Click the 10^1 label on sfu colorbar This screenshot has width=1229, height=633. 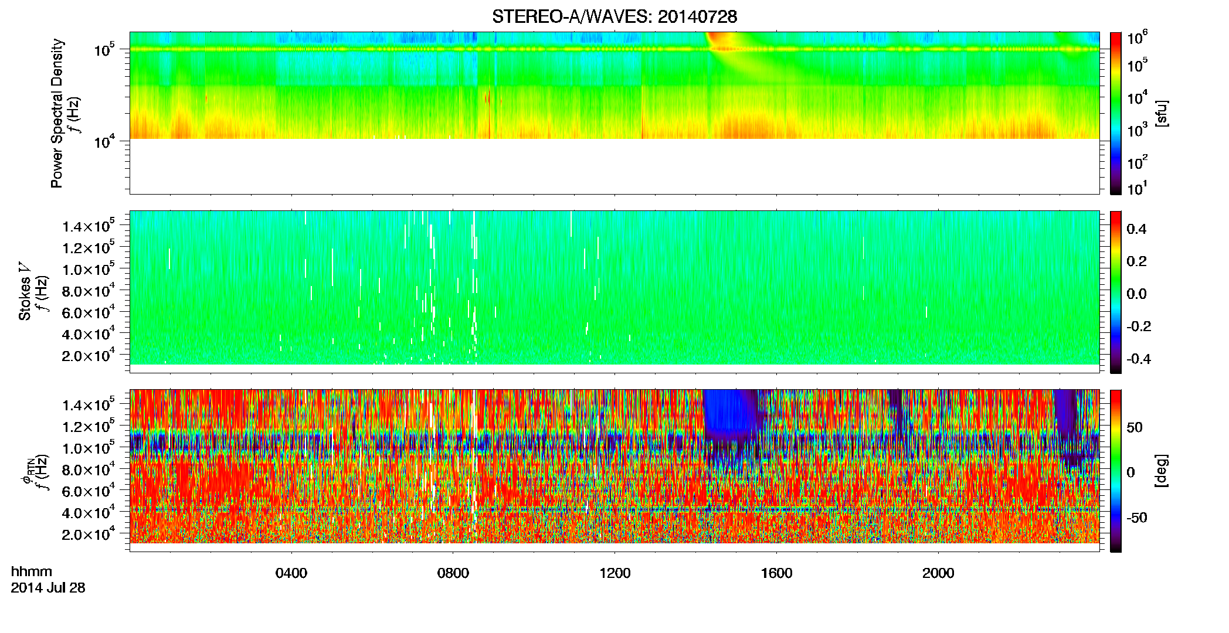[1136, 188]
